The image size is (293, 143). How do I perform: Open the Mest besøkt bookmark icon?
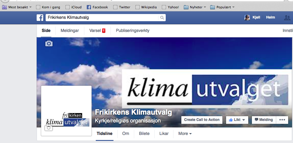click(x=5, y=7)
